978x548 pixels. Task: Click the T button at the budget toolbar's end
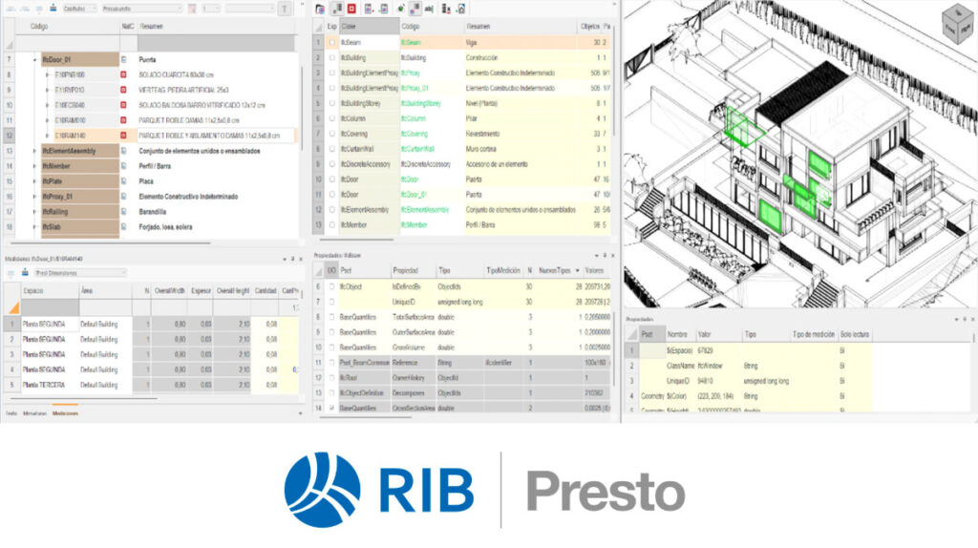(285, 9)
